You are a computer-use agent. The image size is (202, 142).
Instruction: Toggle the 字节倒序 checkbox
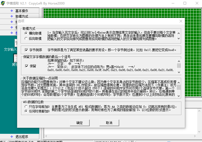26,50
